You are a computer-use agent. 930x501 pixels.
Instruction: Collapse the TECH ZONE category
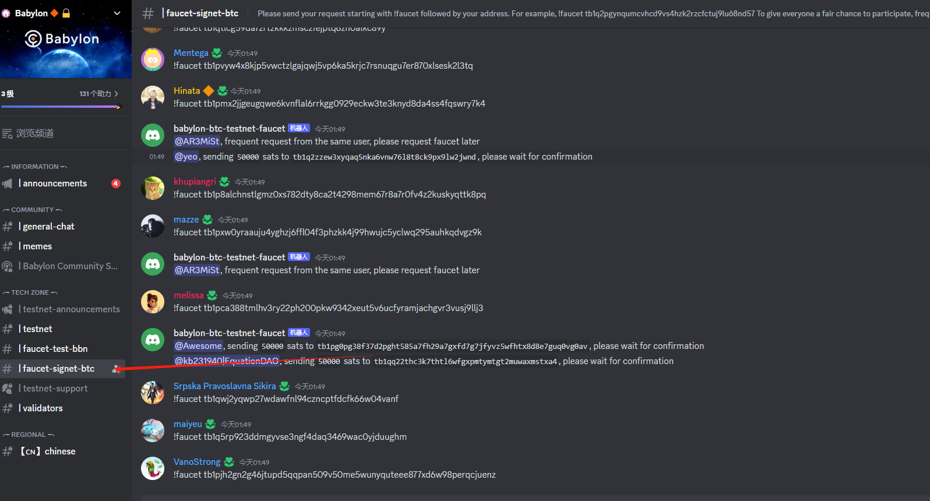pyautogui.click(x=30, y=292)
